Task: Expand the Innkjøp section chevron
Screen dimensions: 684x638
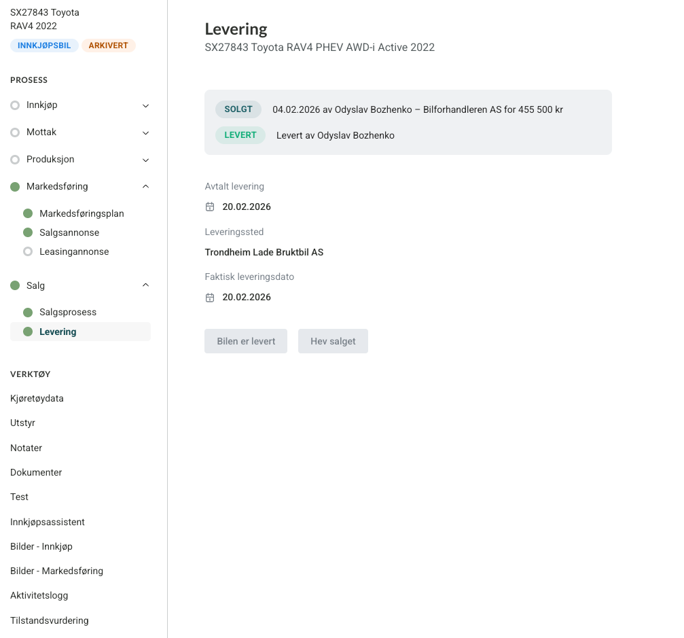Action: pyautogui.click(x=145, y=106)
